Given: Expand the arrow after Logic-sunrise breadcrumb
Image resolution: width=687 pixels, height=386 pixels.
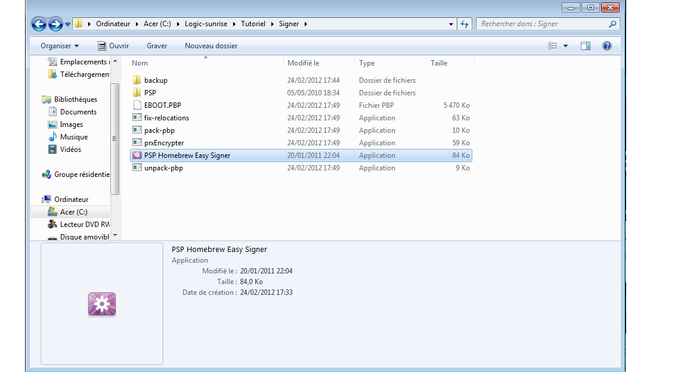Looking at the screenshot, I should coord(234,24).
